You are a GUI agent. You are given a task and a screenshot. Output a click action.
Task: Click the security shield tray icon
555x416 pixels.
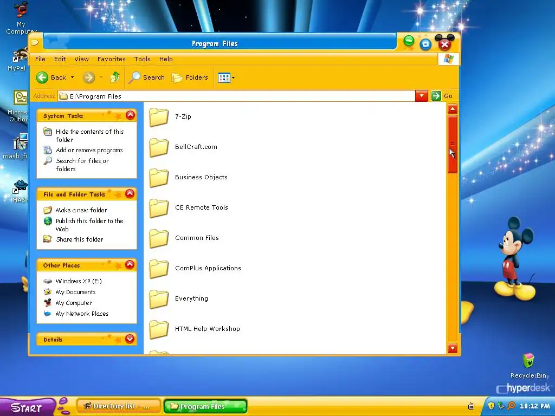(x=491, y=406)
